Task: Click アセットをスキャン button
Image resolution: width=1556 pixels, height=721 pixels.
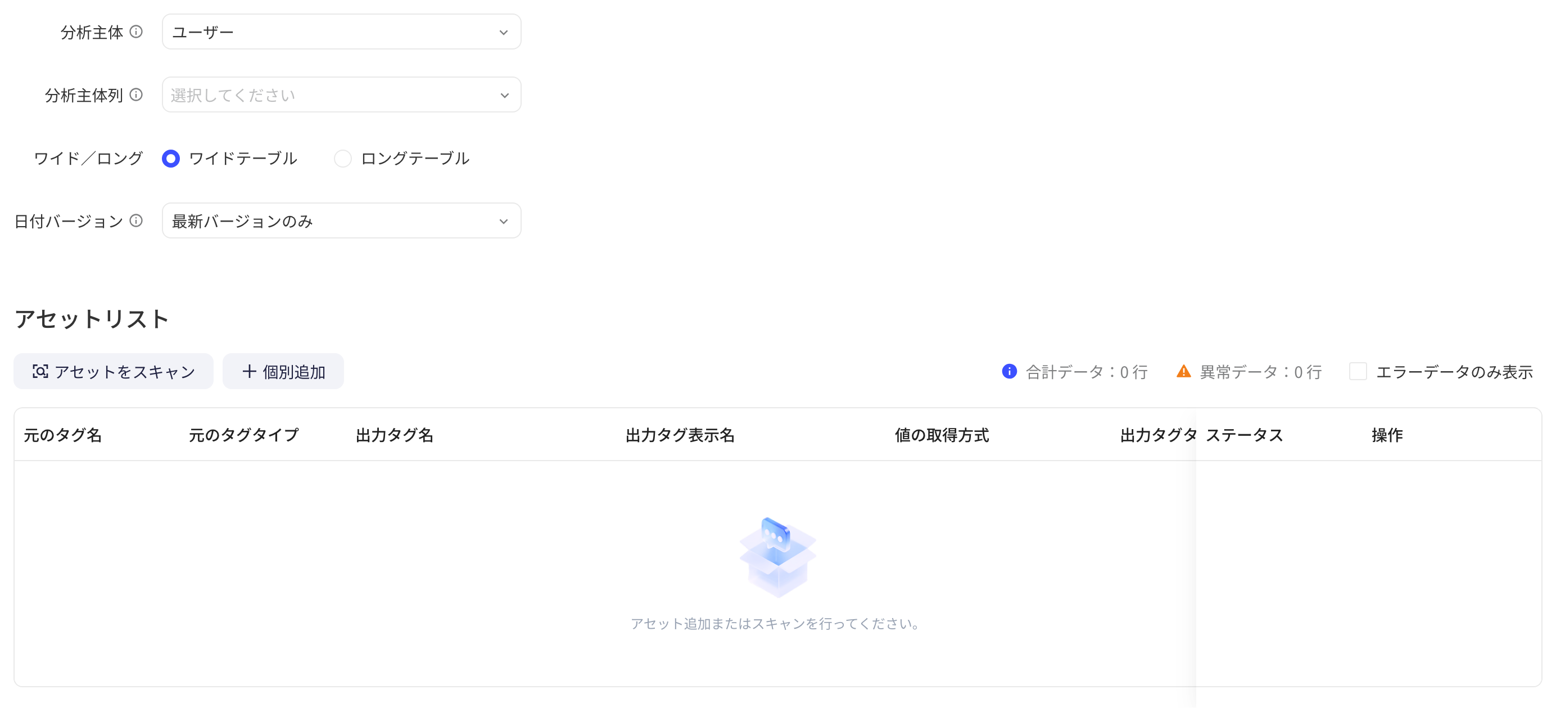Action: (x=114, y=371)
